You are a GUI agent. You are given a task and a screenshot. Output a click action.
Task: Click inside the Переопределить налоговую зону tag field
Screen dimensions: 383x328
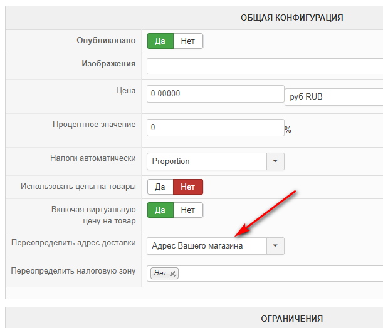[276, 274]
